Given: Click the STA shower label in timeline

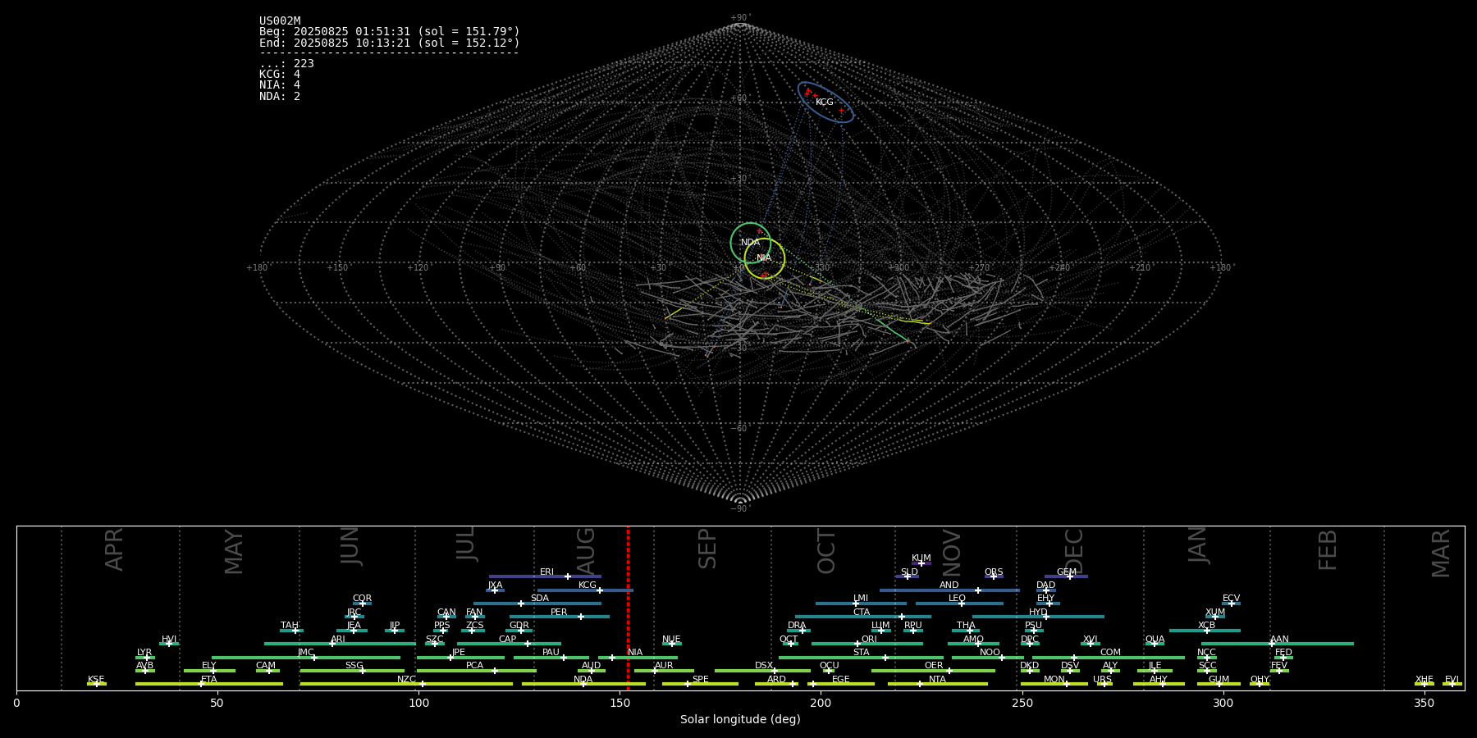Looking at the screenshot, I should coord(861,653).
